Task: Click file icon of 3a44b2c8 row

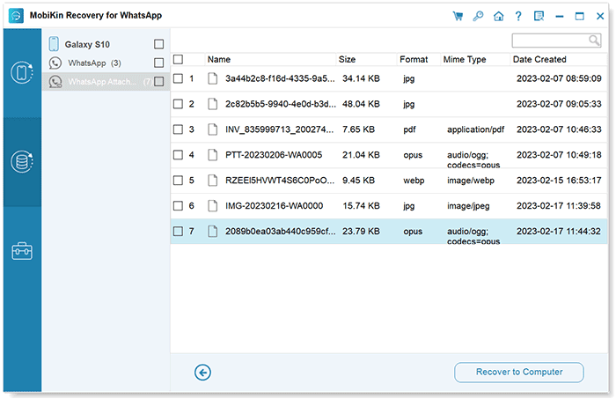Action: pos(213,78)
